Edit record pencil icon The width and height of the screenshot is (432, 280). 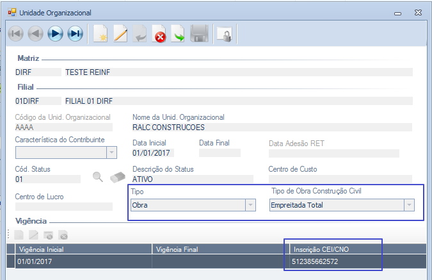pyautogui.click(x=120, y=34)
